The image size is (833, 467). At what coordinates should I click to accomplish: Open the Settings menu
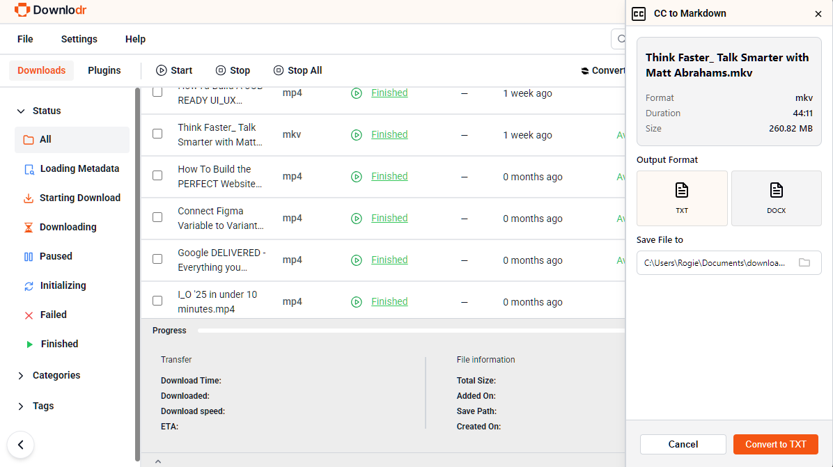(79, 39)
